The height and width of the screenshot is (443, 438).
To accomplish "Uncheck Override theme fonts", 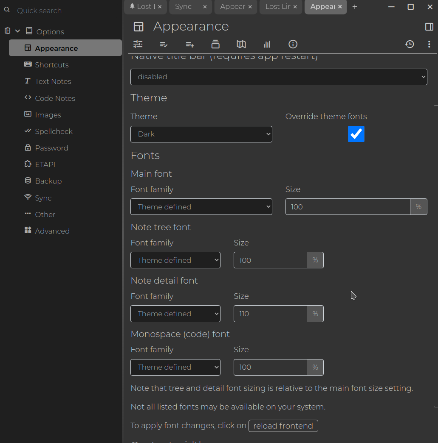I will [x=356, y=134].
